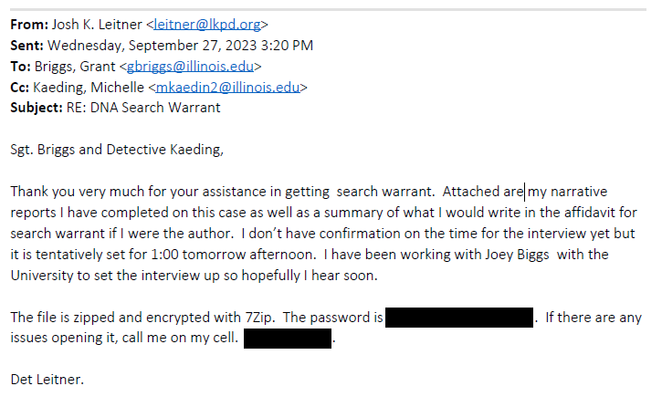Image resolution: width=662 pixels, height=407 pixels.
Task: Open the leitner@lkpd.org email link
Action: pyautogui.click(x=207, y=25)
